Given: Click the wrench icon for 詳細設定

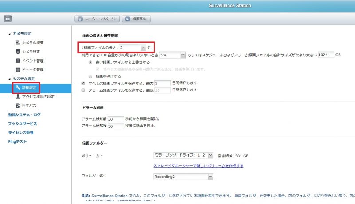Looking at the screenshot, I should (x=18, y=87).
